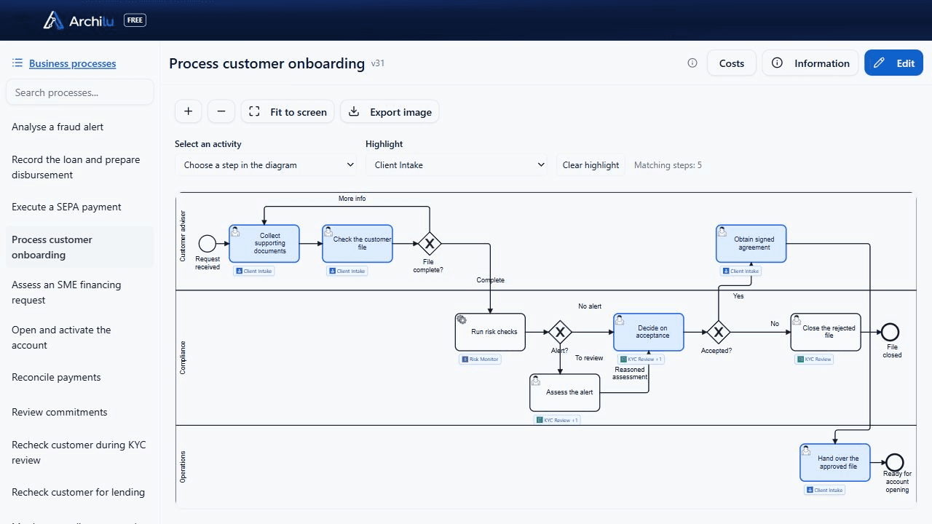The image size is (932, 524).
Task: Open Execute a SEPA payment process
Action: 80,207
